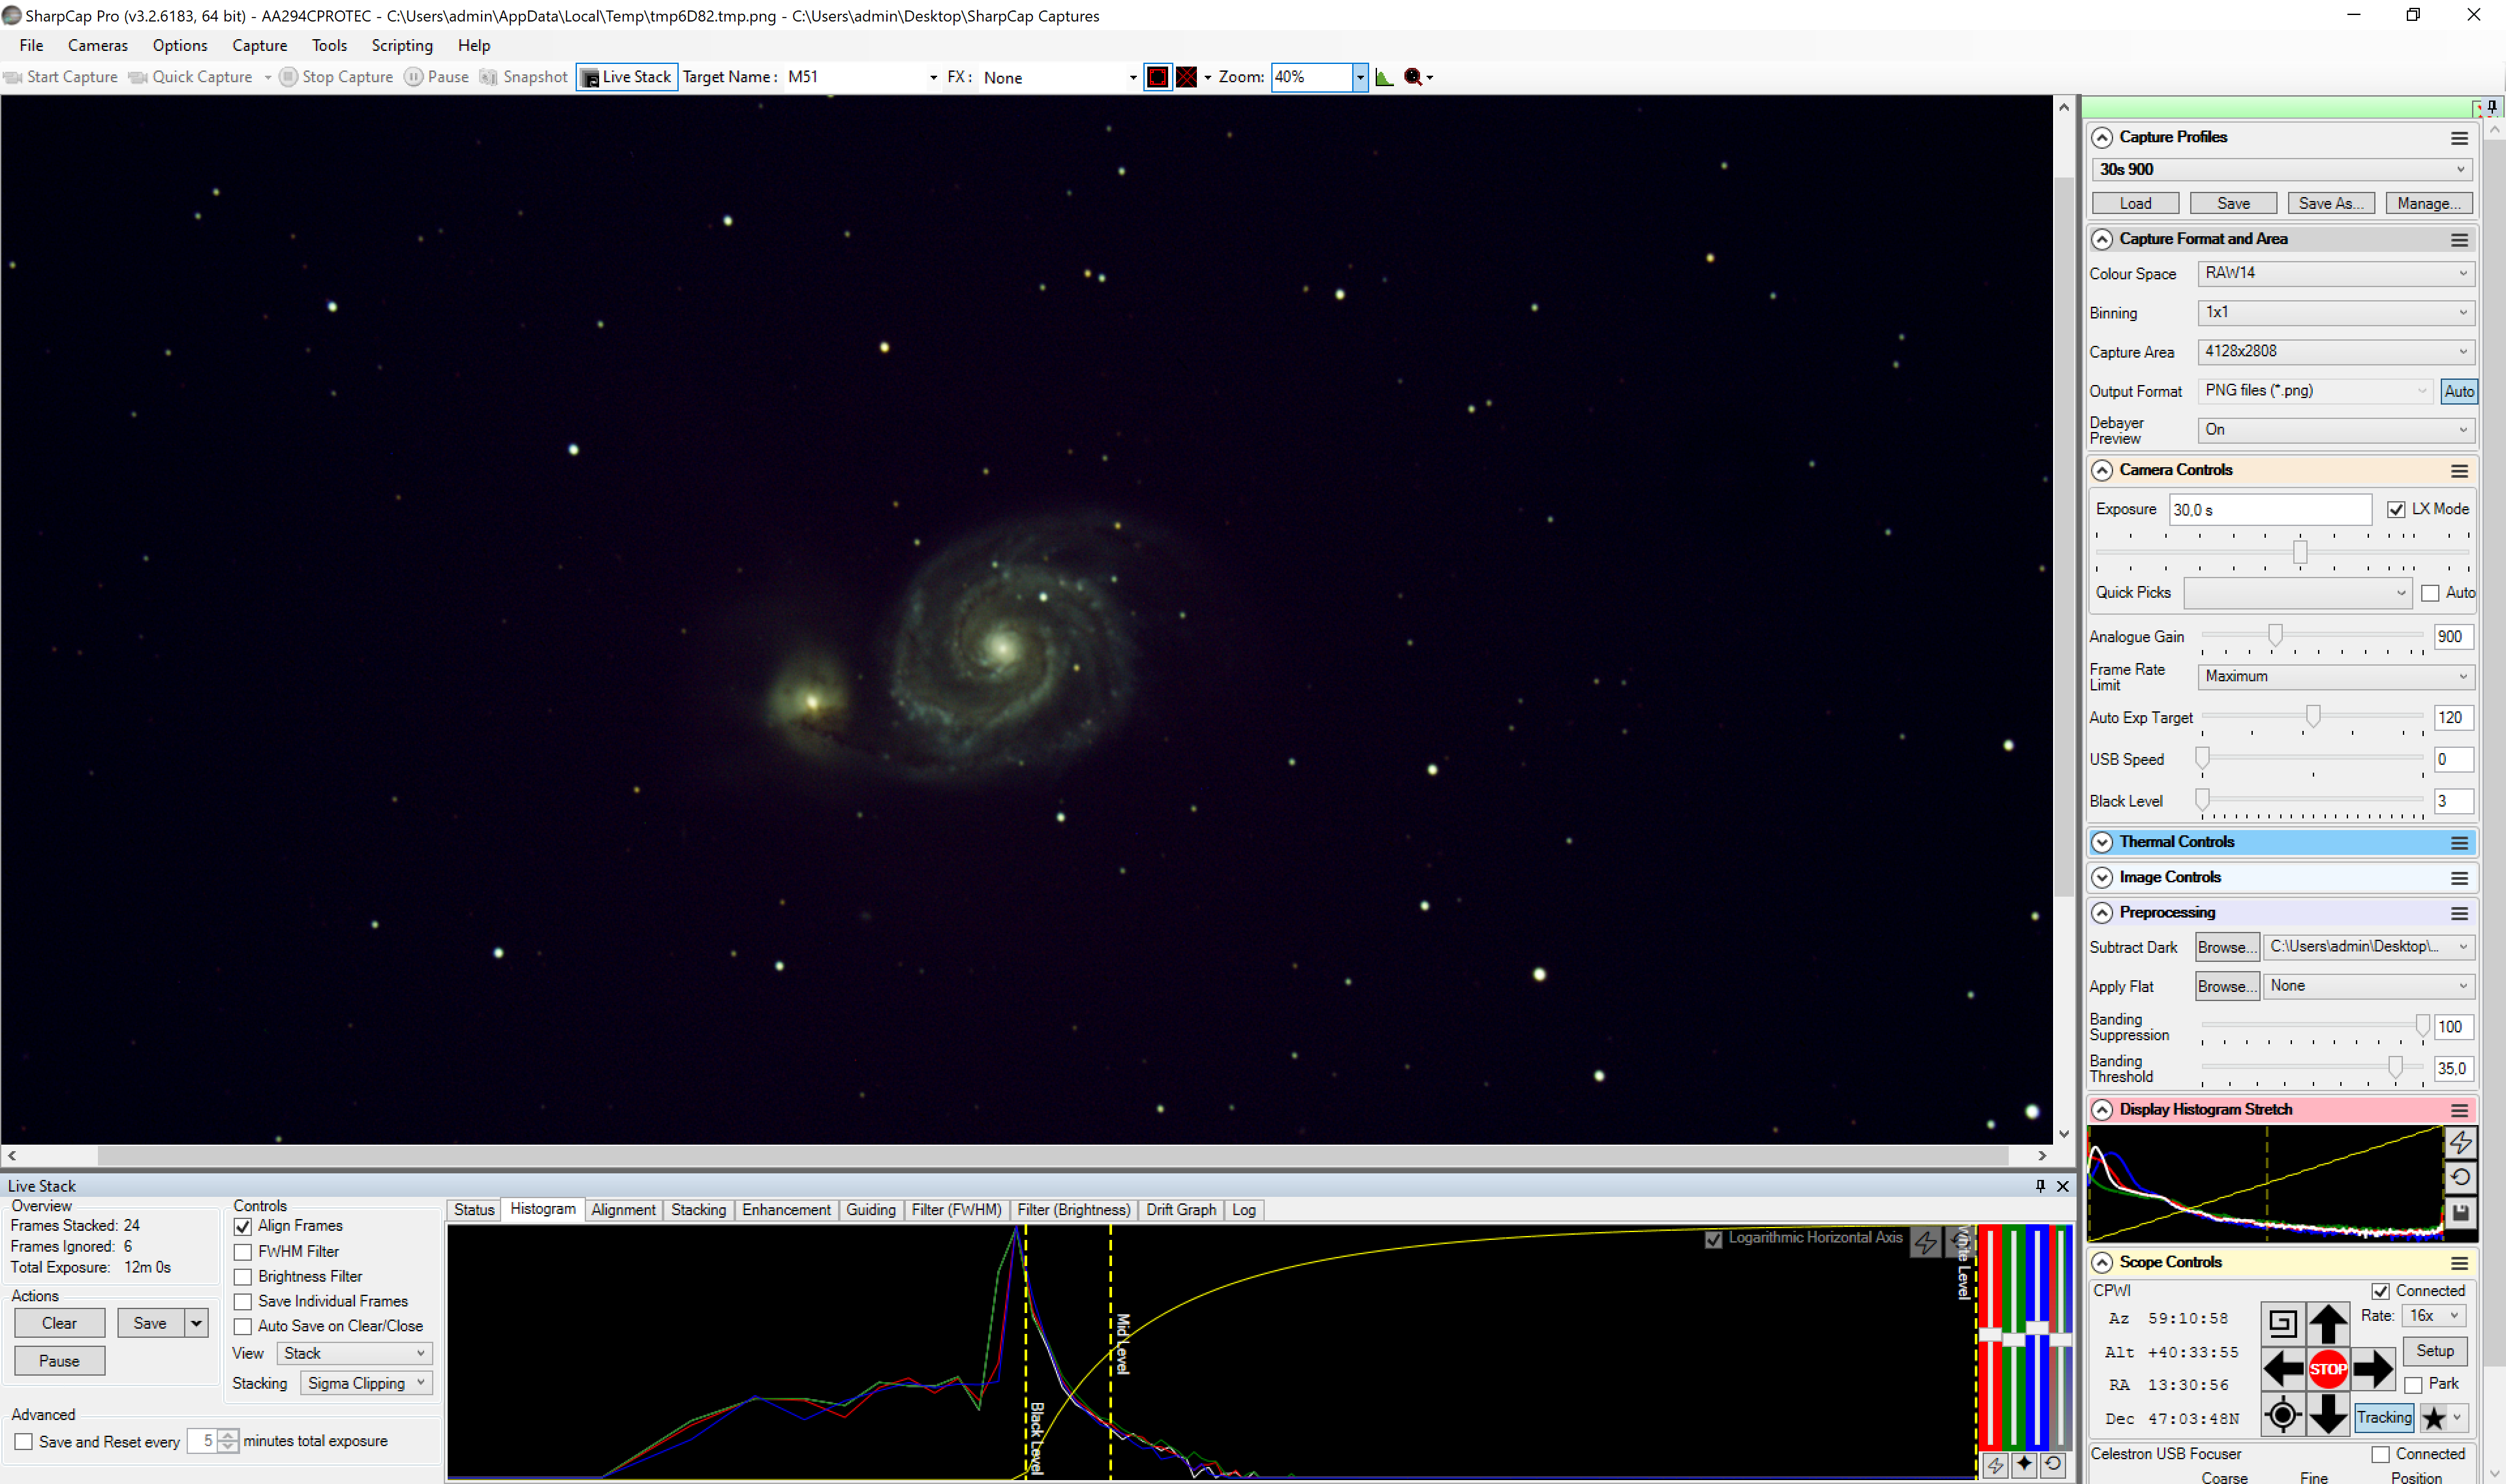The image size is (2506, 1484).
Task: Move scope up with the arrow
Action: [x=2328, y=1323]
